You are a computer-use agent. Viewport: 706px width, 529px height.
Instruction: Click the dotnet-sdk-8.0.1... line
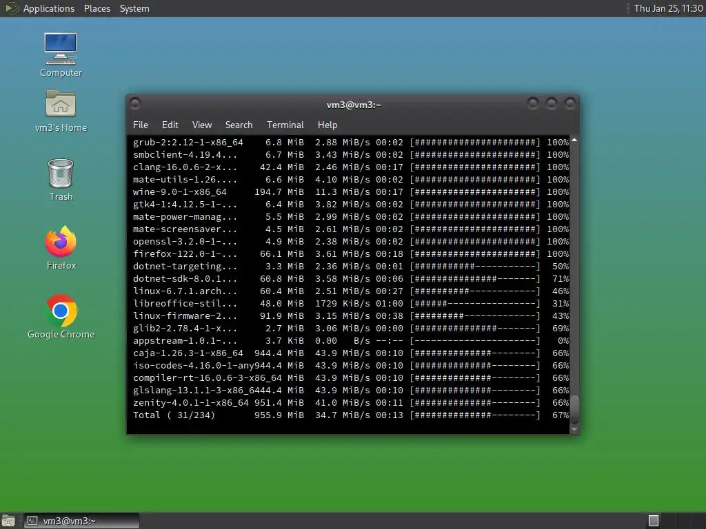point(351,278)
